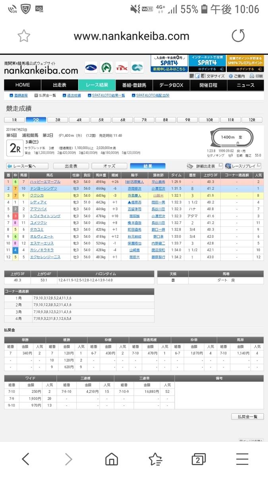268x477 pixels.
Task: Open horse レディアイ link
Action: [x=39, y=202]
